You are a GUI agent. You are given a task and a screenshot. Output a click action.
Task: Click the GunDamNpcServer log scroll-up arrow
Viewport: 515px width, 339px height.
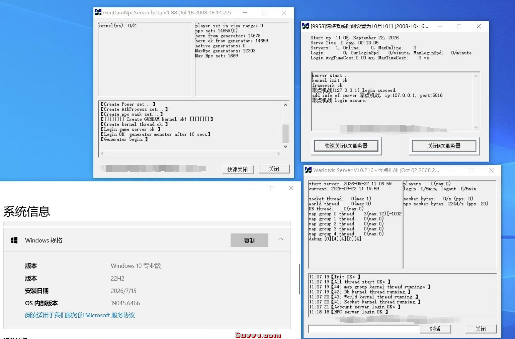[x=285, y=105]
